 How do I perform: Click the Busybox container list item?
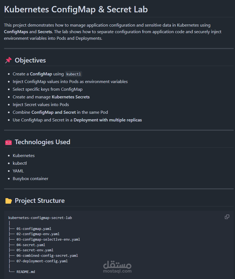pyautogui.click(x=30, y=179)
